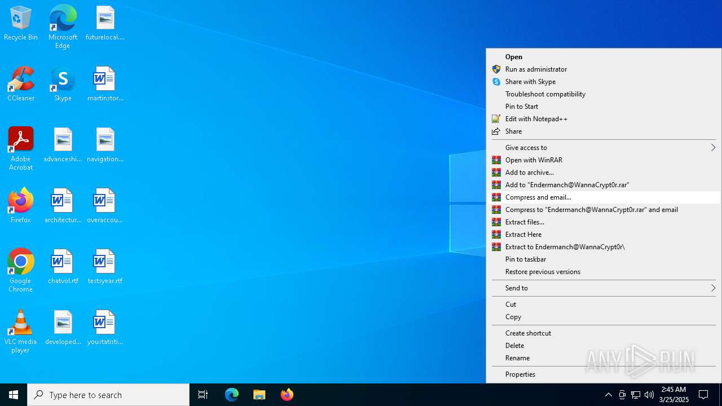The width and height of the screenshot is (722, 406).
Task: Select the architectur Word document icon
Action: tap(63, 206)
